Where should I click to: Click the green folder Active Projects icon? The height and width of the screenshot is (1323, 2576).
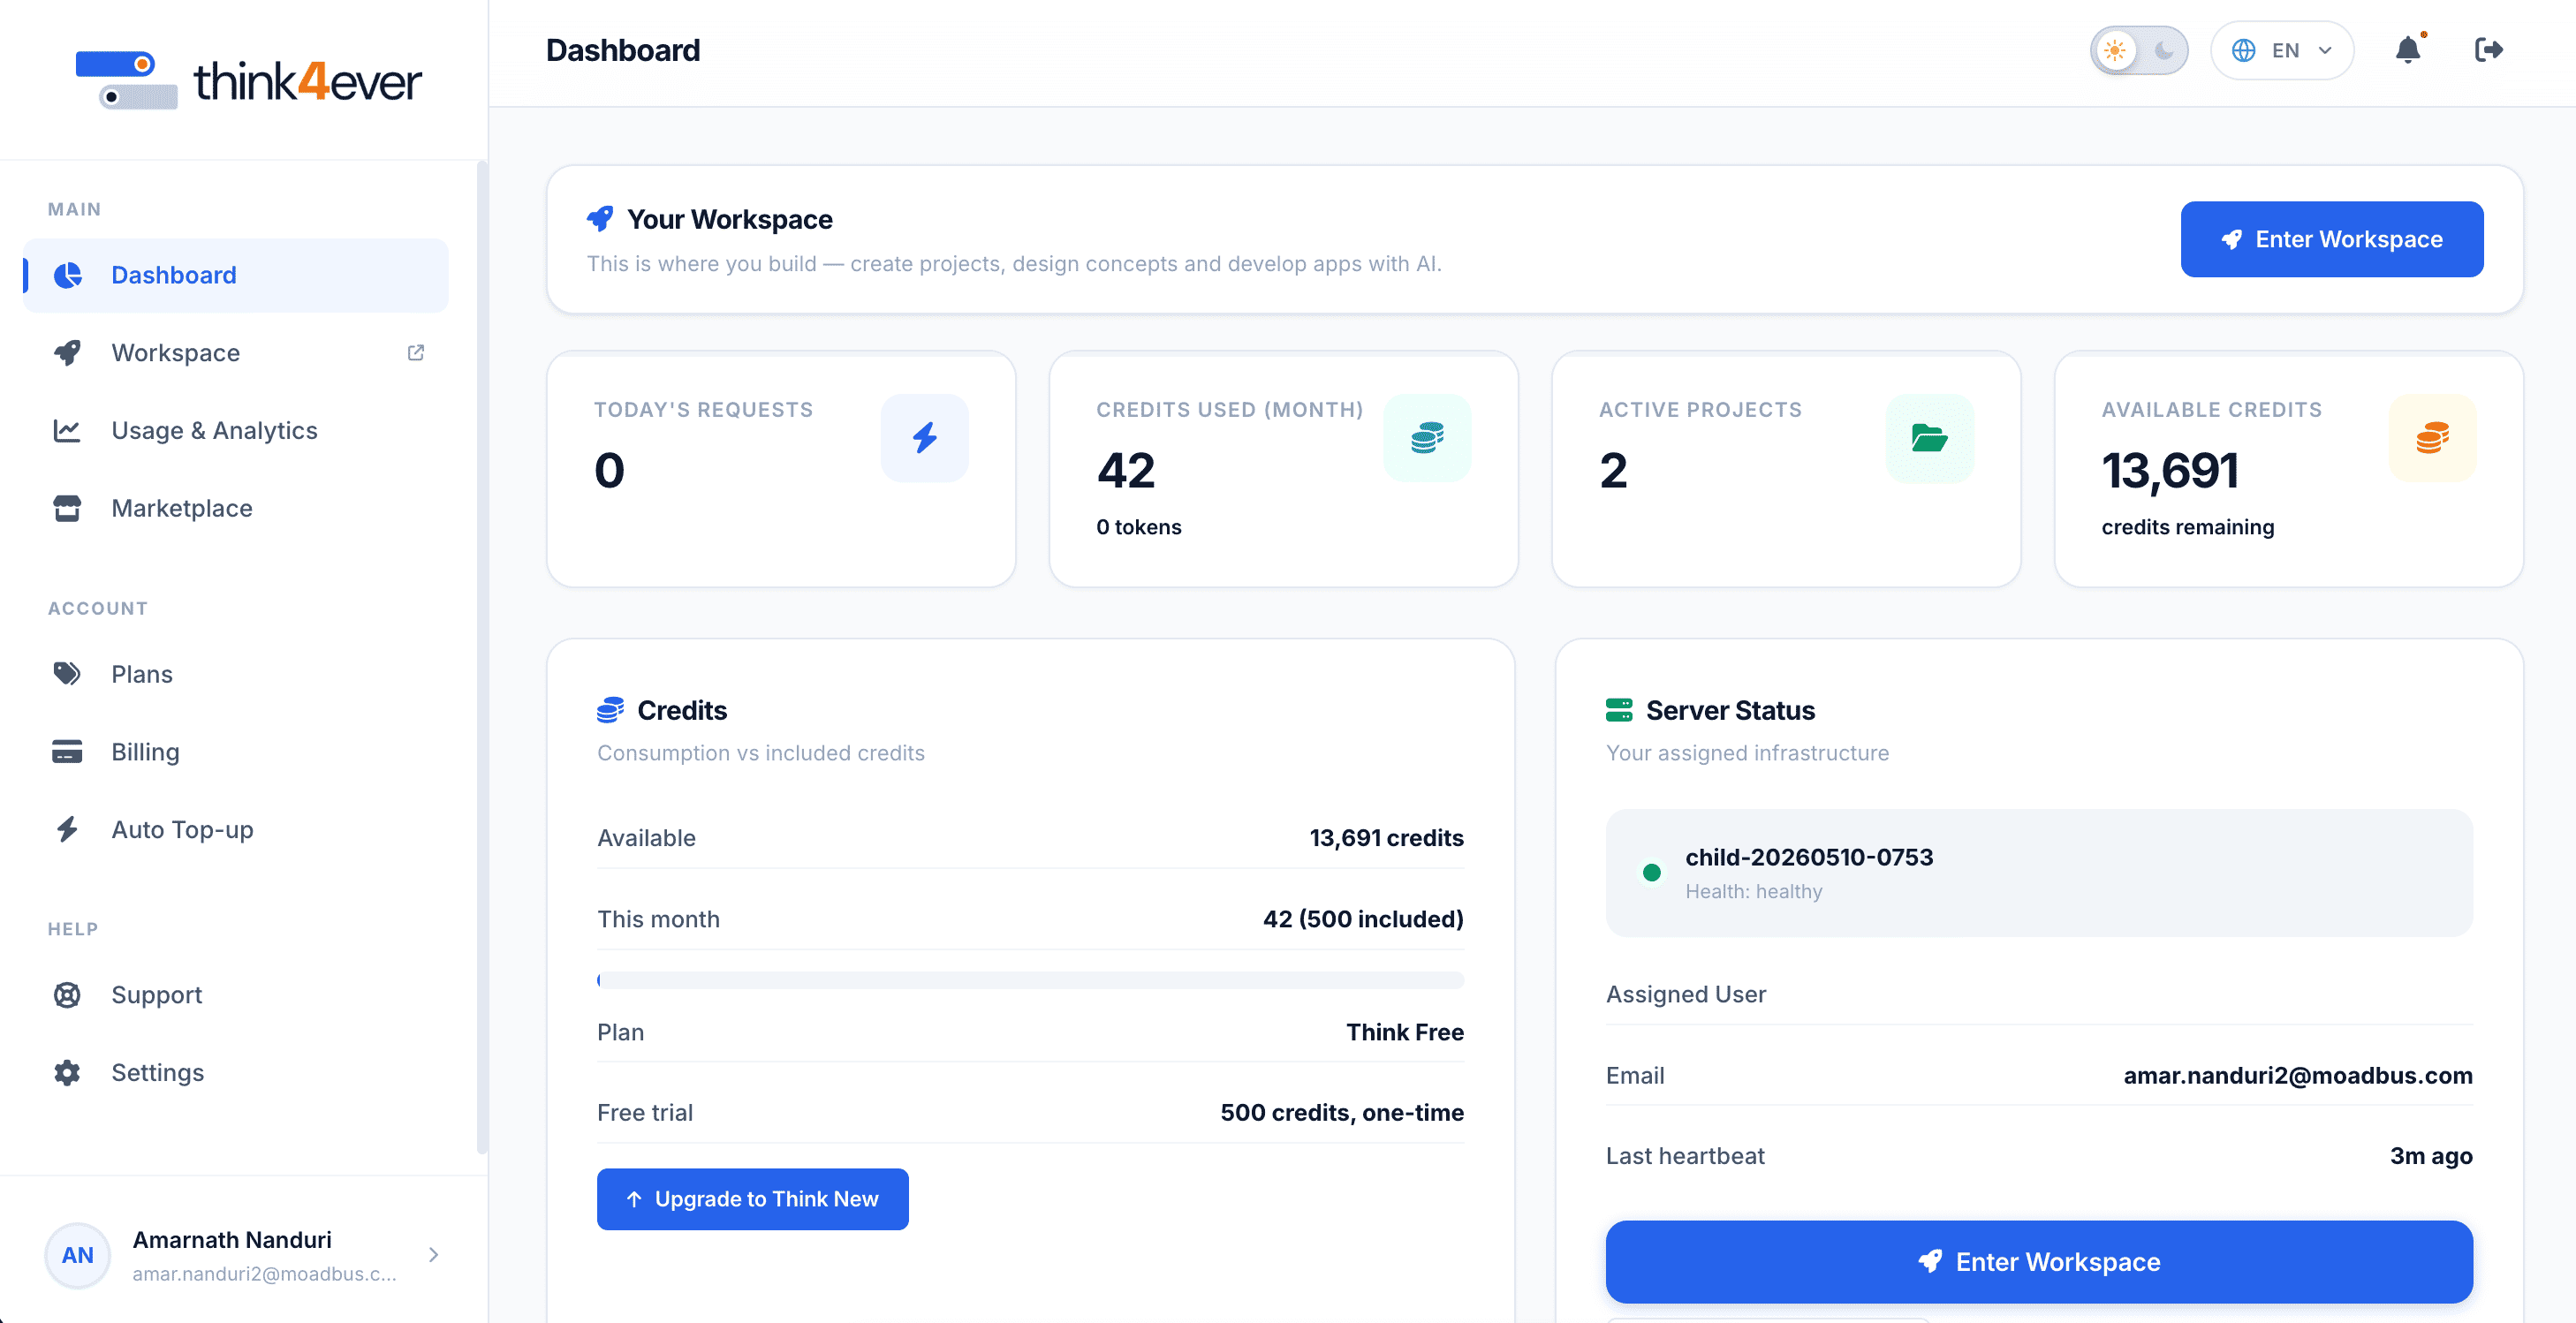(1929, 437)
